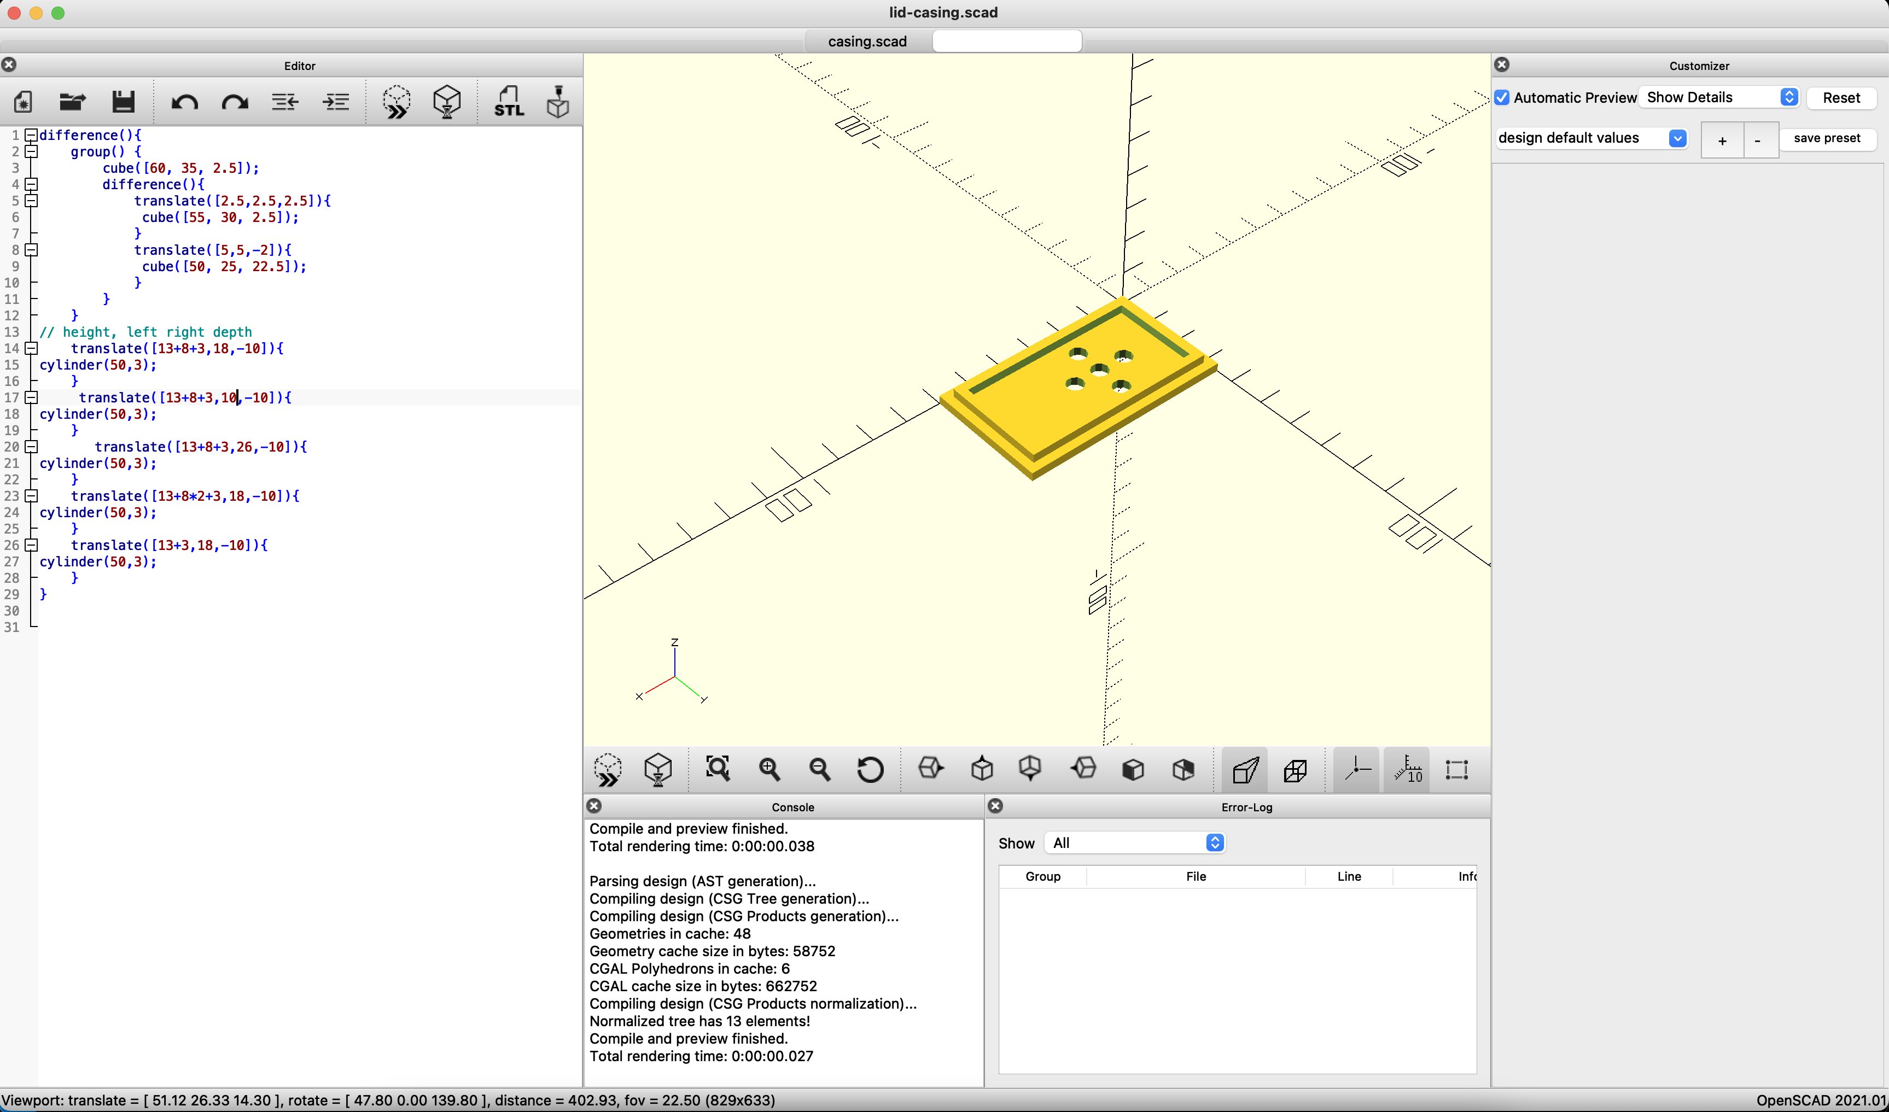The image size is (1889, 1112).
Task: Enable Perspective projection
Action: coord(1245,770)
